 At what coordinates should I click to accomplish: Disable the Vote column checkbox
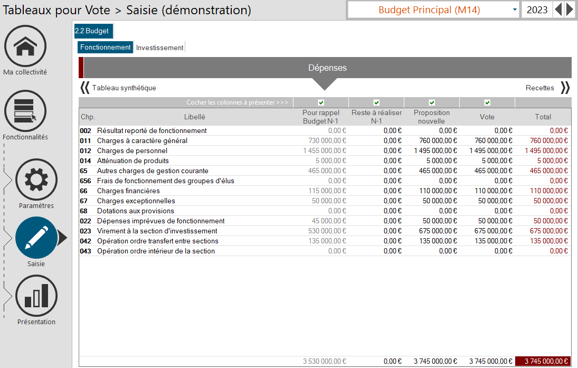tap(487, 102)
